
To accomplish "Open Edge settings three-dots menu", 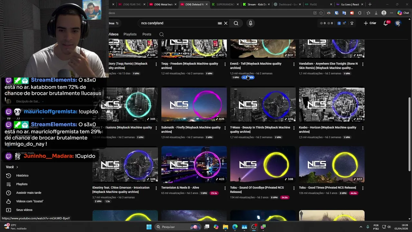I will pos(391,13).
